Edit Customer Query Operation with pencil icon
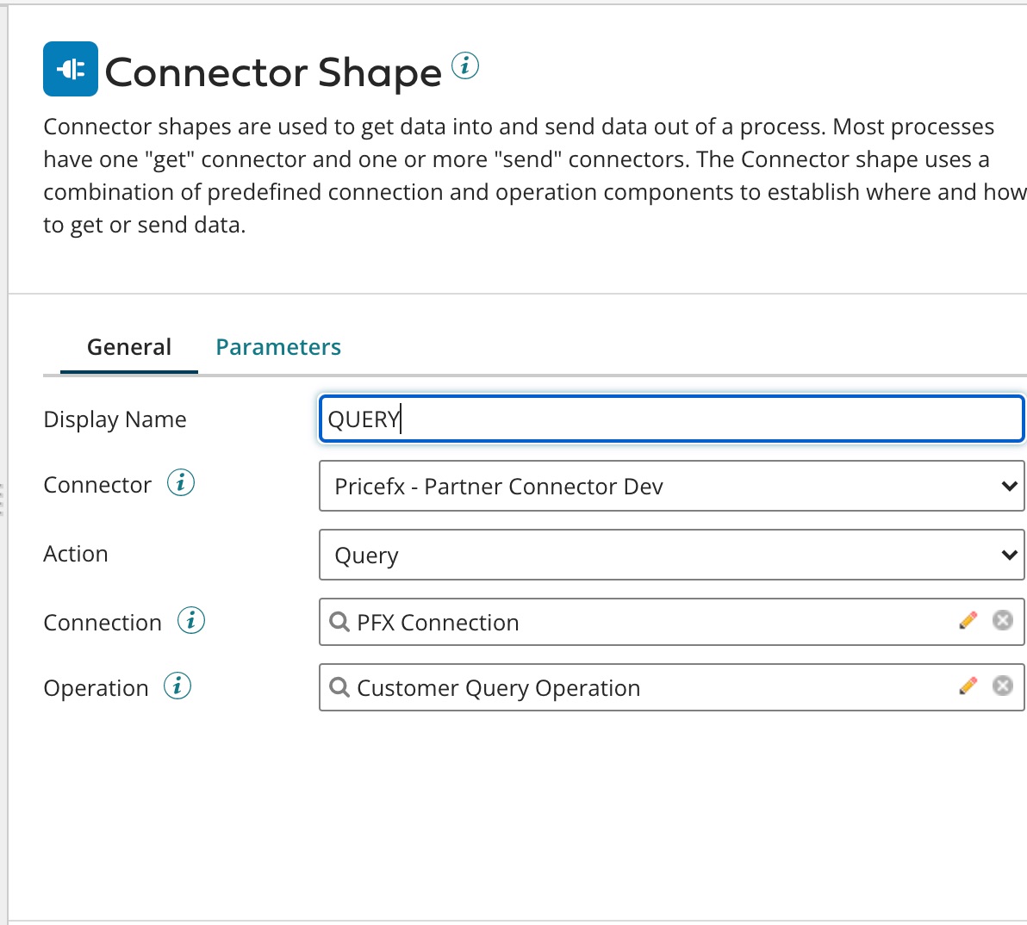The width and height of the screenshot is (1027, 925). (968, 686)
